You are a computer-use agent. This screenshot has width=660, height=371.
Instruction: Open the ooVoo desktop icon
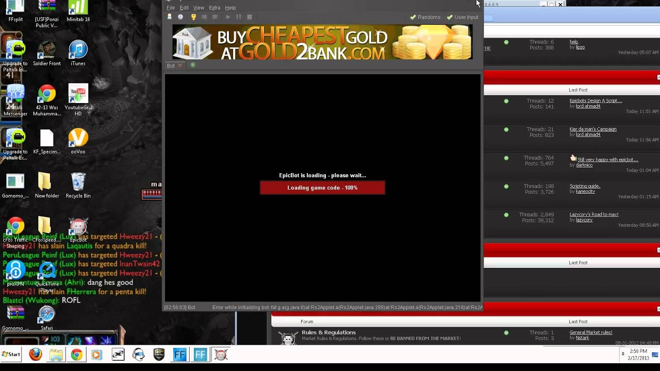(78, 141)
